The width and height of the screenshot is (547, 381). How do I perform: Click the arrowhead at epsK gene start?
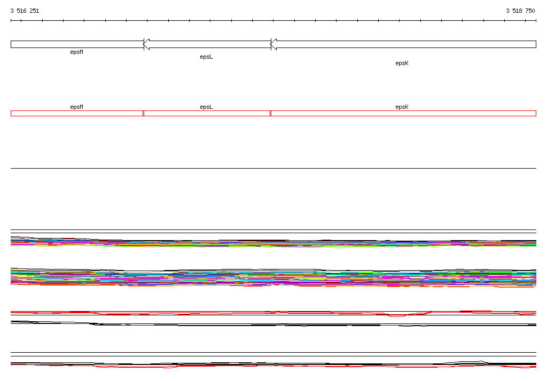[274, 44]
